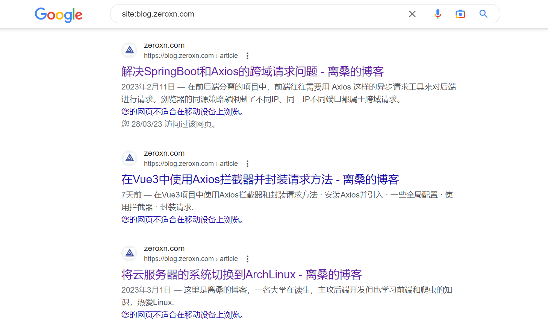Open three-dot menu for Vue3 result

tap(247, 164)
